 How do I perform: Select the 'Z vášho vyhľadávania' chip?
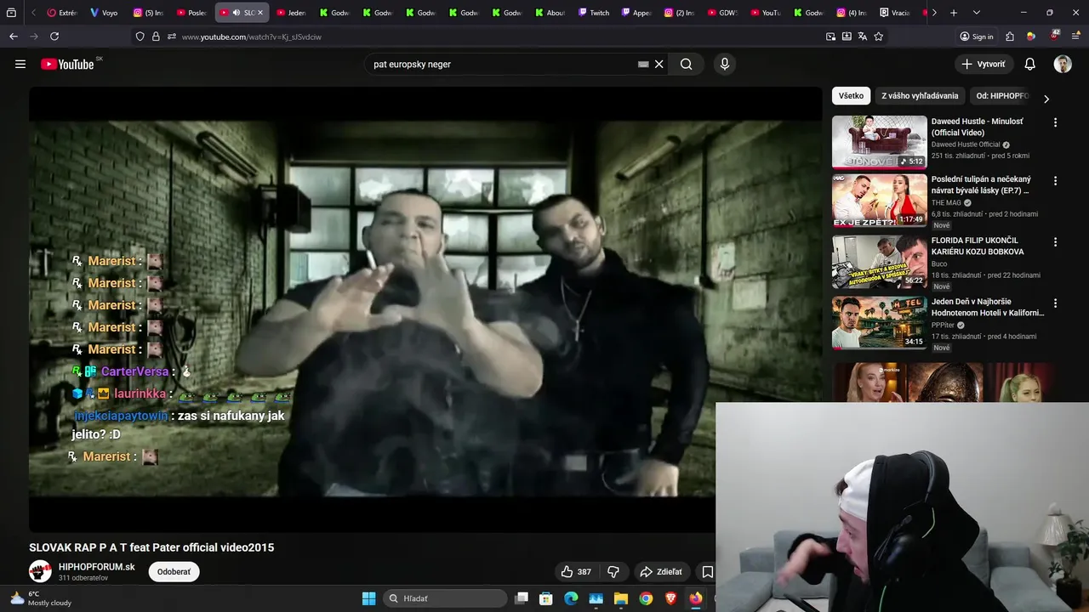(920, 96)
